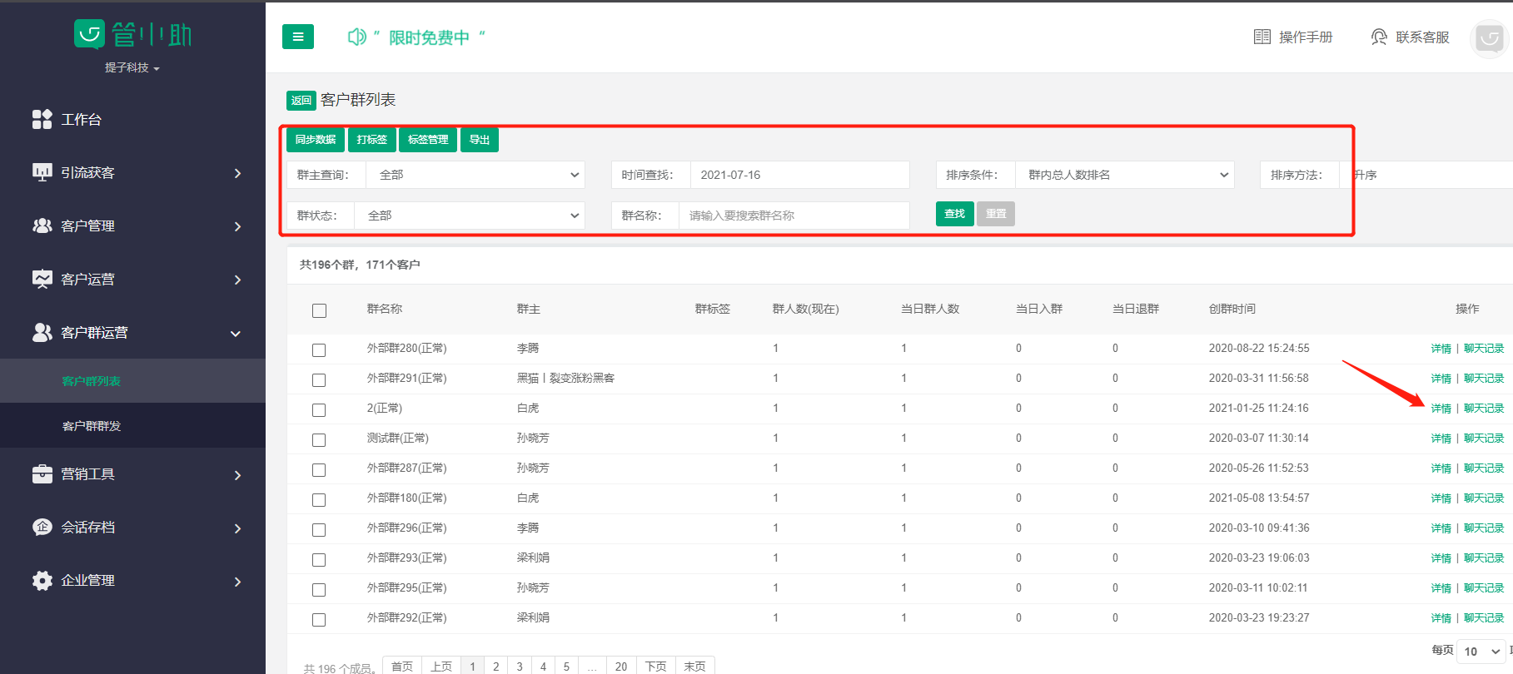Click the 导出 button
The width and height of the screenshot is (1513, 674).
click(480, 140)
